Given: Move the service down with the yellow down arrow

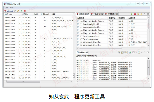Looking at the screenshot, I should click(141, 14).
